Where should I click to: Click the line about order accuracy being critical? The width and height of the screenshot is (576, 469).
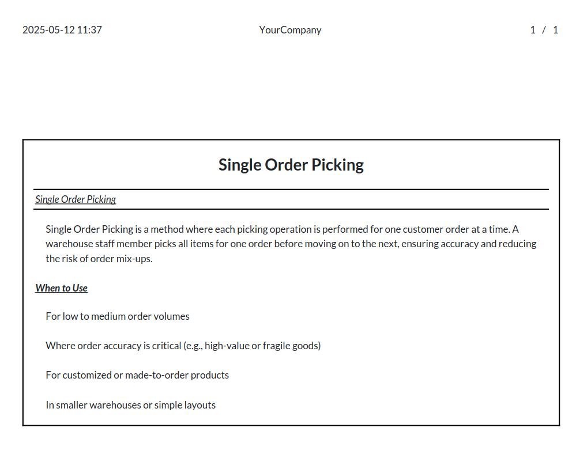(x=183, y=346)
